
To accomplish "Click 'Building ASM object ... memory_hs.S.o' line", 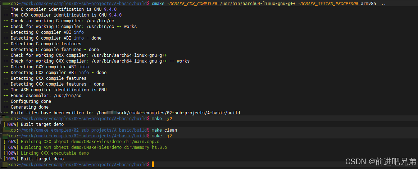I will [85, 147].
